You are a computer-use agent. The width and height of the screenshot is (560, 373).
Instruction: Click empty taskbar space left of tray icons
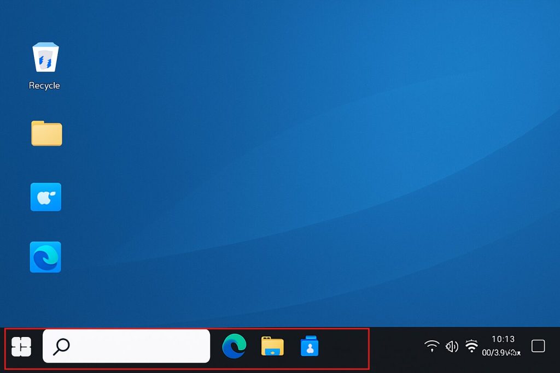coord(394,350)
